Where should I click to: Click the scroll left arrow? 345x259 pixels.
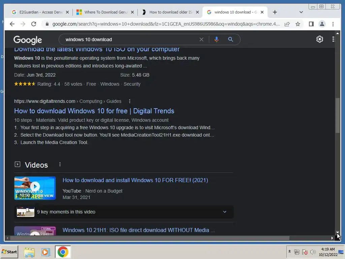click(x=7, y=238)
